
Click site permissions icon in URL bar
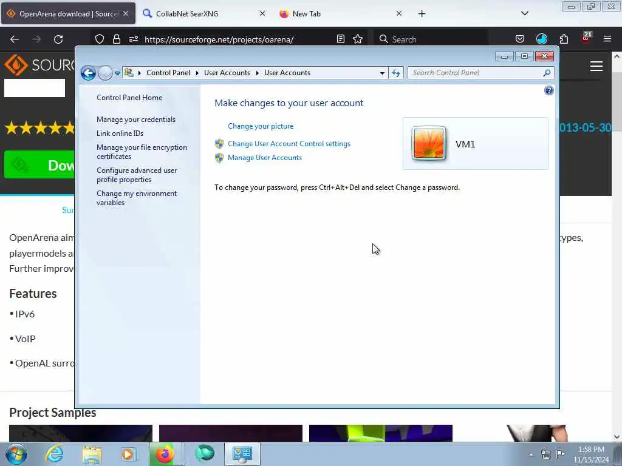pyautogui.click(x=133, y=39)
